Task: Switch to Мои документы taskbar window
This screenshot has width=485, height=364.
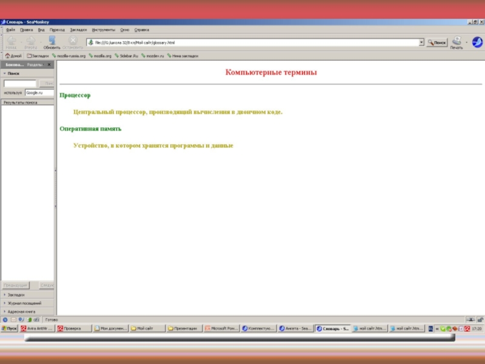Action: (111, 329)
